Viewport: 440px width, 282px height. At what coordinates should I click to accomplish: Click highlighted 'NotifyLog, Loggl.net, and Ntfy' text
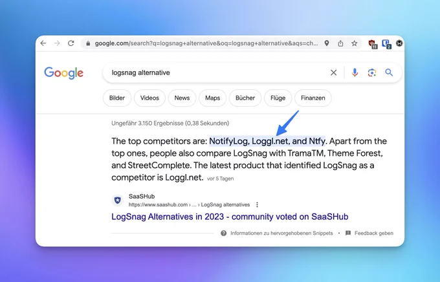click(x=267, y=141)
